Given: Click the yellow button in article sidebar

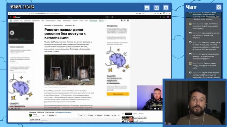Looking at the screenshot, I should click(x=118, y=94).
